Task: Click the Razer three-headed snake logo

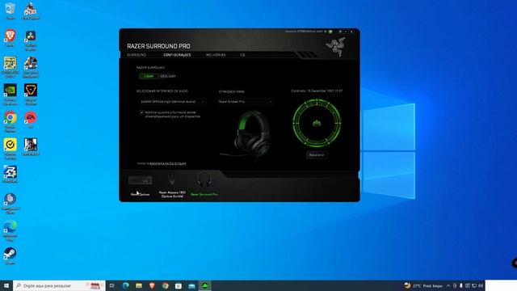Action: 336,47
